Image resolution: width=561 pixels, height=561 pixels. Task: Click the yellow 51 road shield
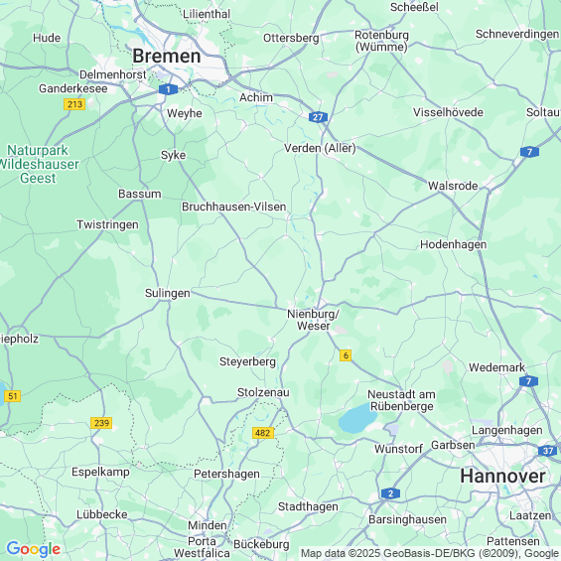pos(13,396)
